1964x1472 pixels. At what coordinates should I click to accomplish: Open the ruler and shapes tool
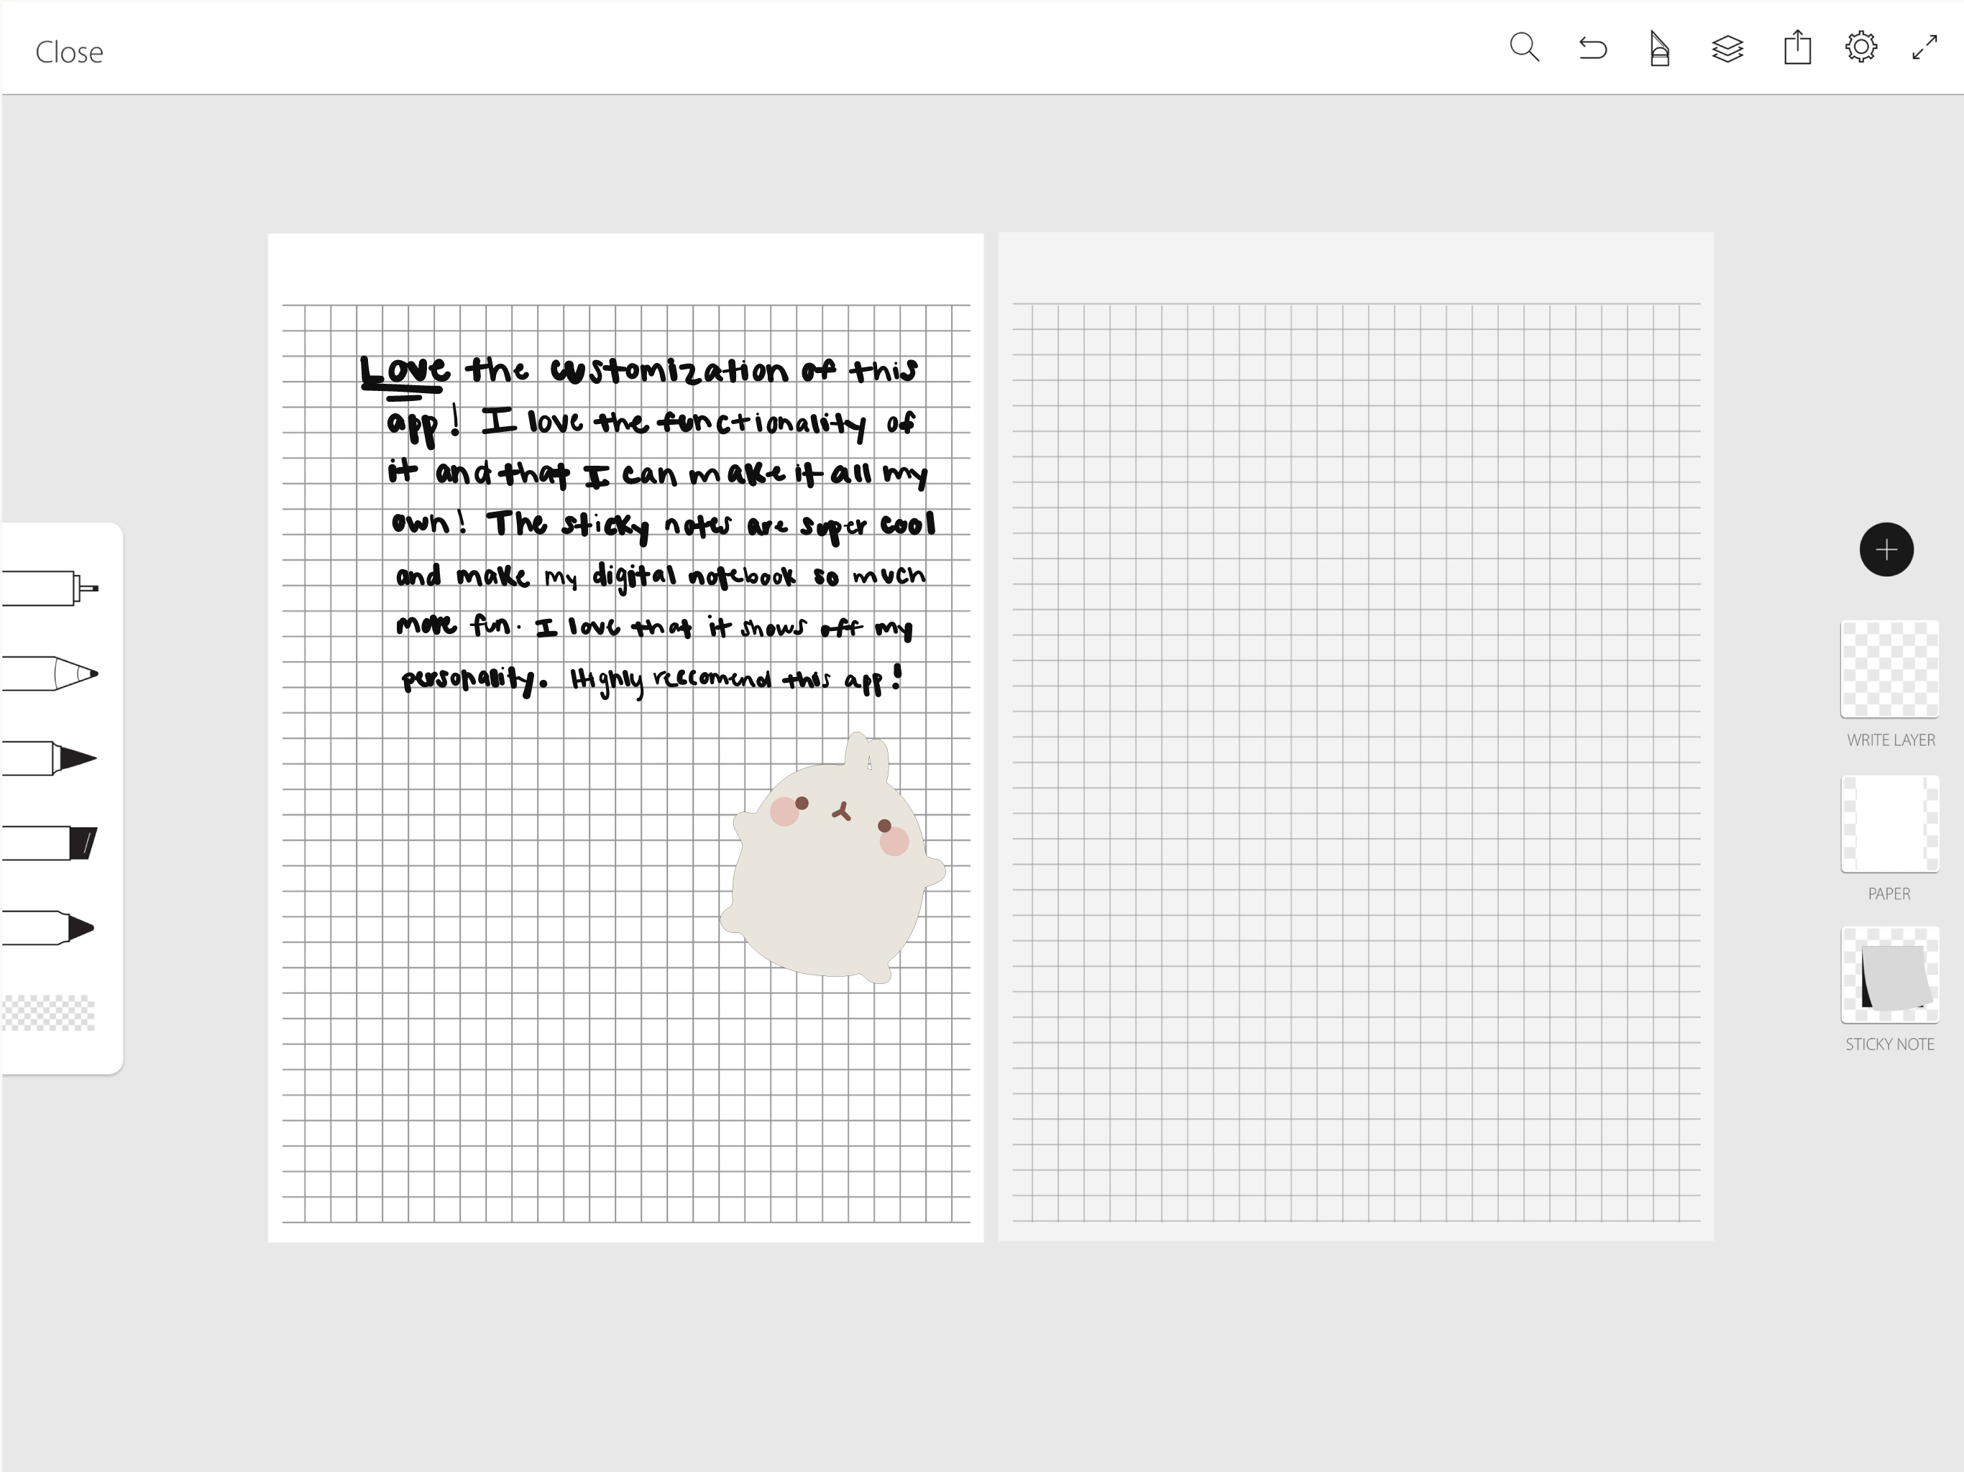[x=1658, y=49]
